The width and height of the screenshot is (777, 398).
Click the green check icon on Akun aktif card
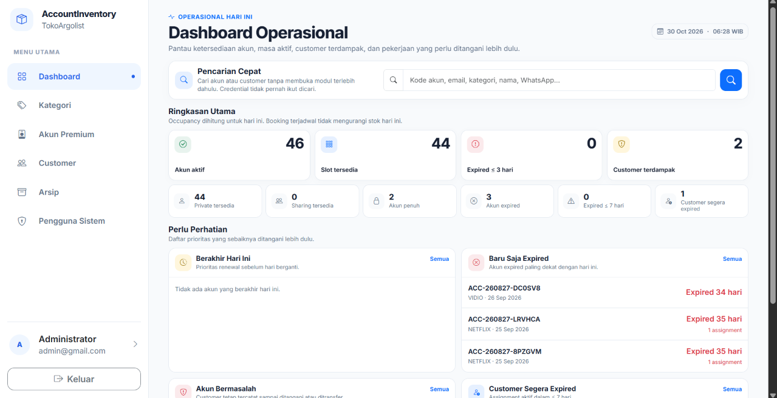point(183,144)
